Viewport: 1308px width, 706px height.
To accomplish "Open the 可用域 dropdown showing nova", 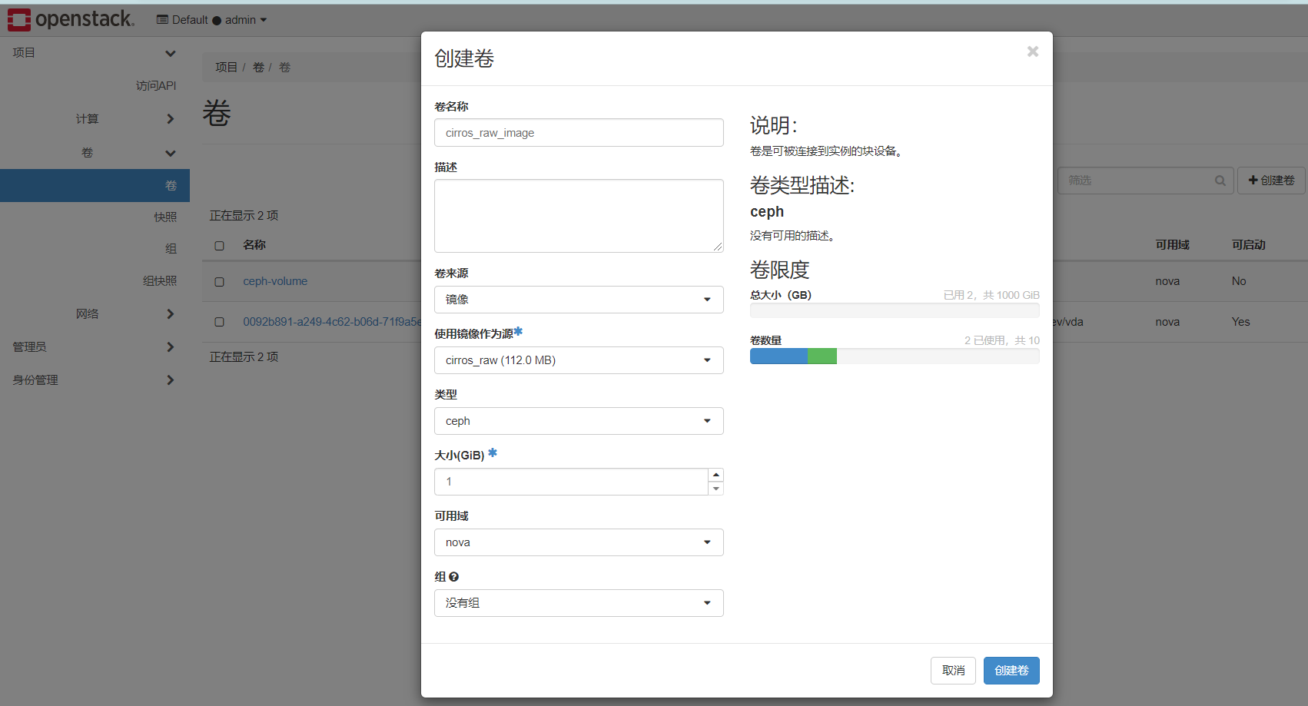I will 579,542.
